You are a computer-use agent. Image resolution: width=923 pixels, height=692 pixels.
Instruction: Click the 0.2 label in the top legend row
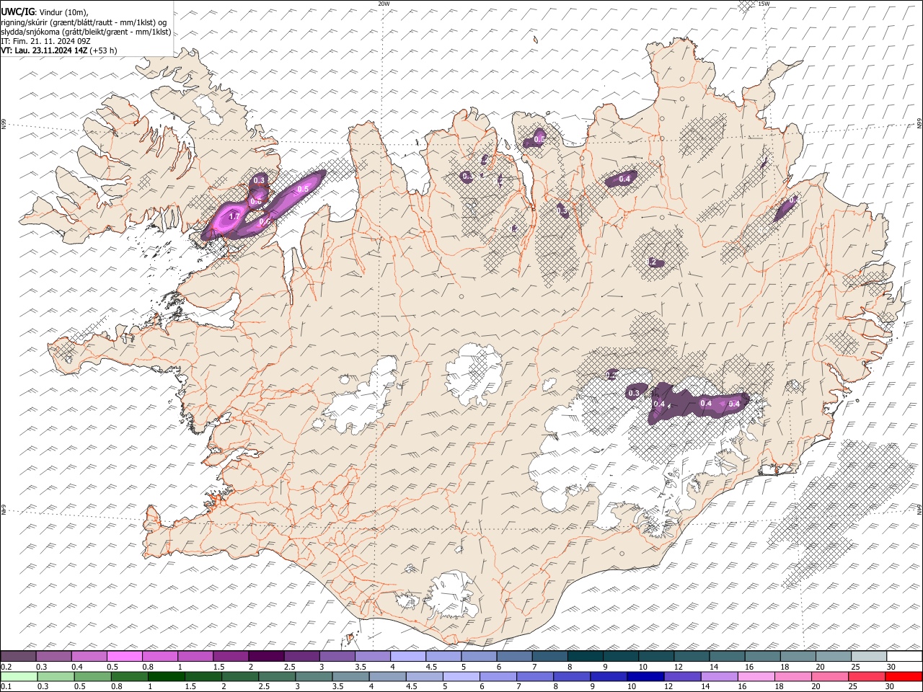pos(6,667)
